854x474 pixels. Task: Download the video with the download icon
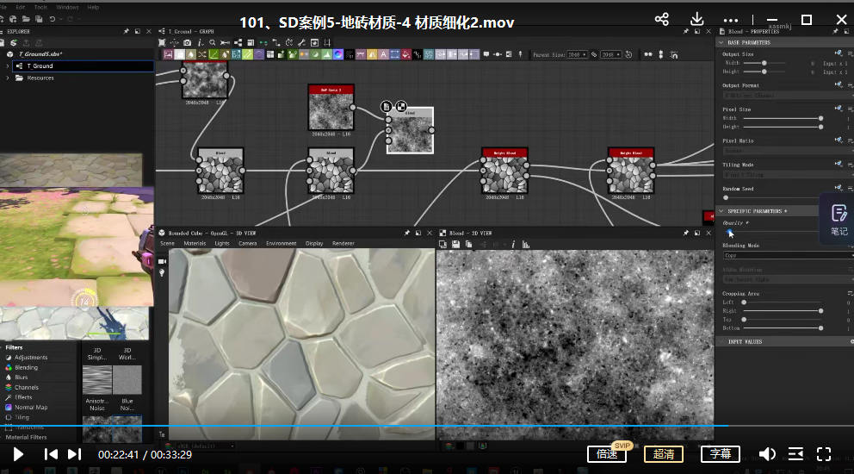tap(696, 20)
